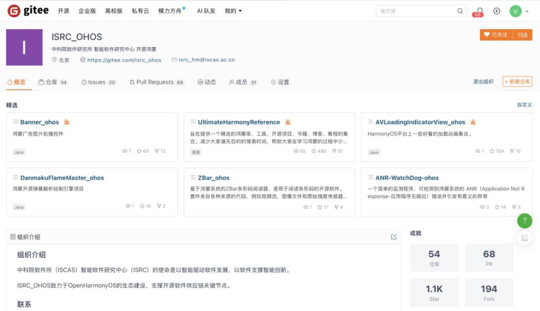Click the drag handle on UltimateHarmonyReference card
Screen dimensions: 540x311
[193, 122]
